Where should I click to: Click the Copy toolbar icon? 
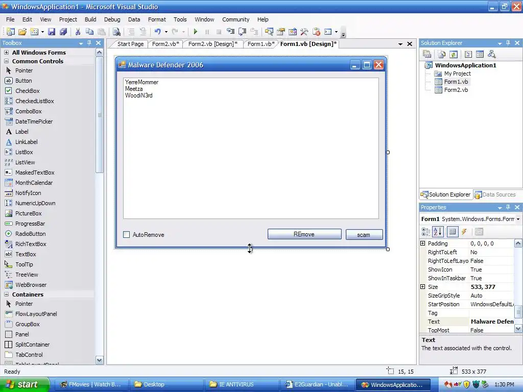pos(89,32)
